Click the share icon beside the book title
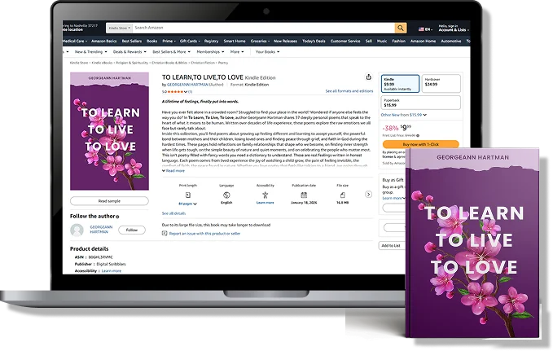Screen dimensions: 553x351 (369, 77)
